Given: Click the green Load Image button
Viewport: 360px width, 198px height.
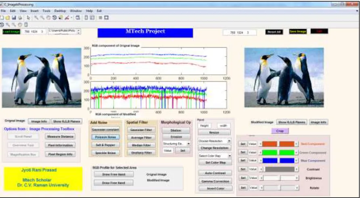Looking at the screenshot, I should click(11, 32).
